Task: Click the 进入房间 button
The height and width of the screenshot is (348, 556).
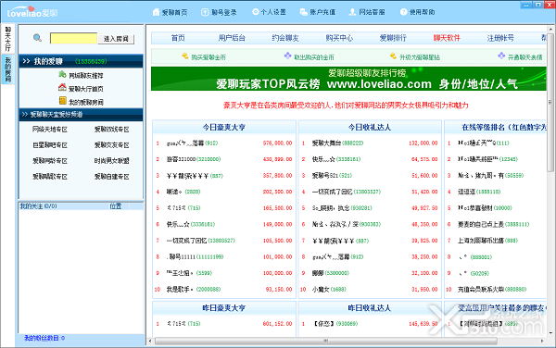Action: [116, 39]
